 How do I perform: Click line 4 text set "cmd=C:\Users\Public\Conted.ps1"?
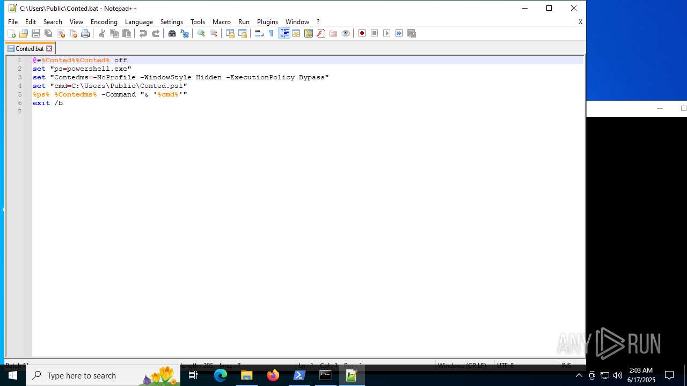(x=109, y=86)
